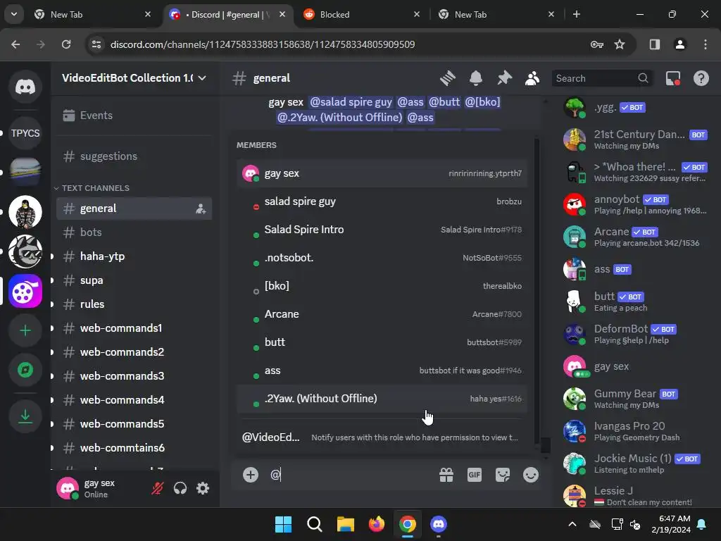Screen dimensions: 721x541
Task: Show pinned messages pin icon
Action: click(x=504, y=78)
